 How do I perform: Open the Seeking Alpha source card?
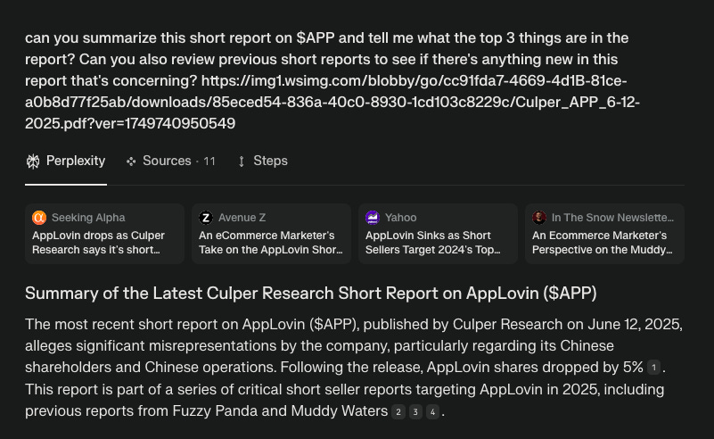[x=104, y=234]
